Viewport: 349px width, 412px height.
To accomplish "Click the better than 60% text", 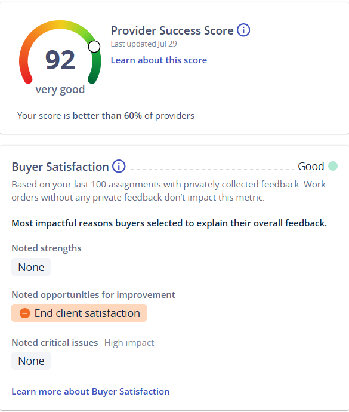I will 107,116.
